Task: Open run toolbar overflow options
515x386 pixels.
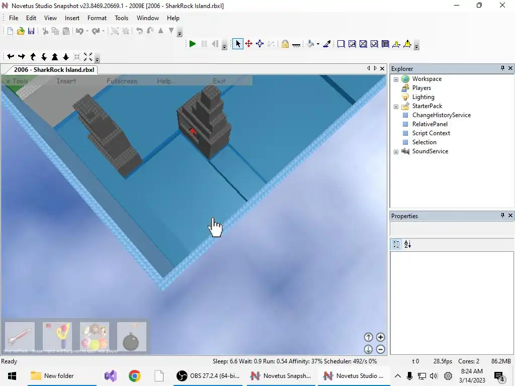Action: click(224, 46)
